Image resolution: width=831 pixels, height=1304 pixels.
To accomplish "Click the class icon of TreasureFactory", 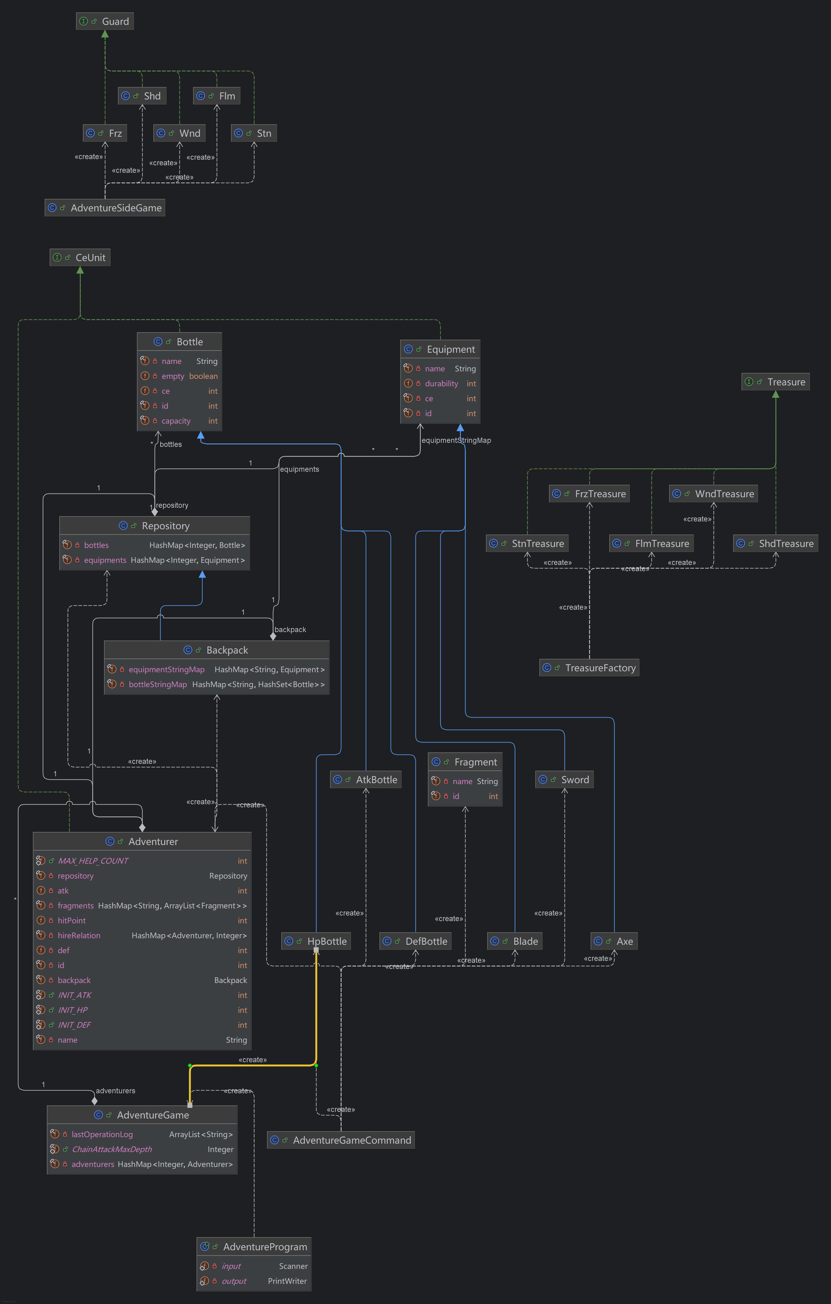I will tap(547, 668).
